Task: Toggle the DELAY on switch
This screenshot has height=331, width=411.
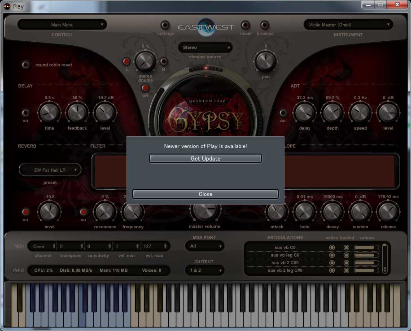Action: coord(26,113)
